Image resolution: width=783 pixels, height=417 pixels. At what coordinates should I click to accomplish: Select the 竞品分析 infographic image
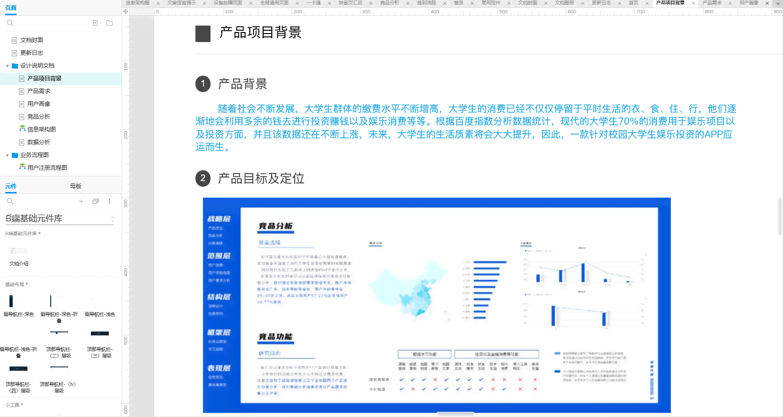[x=437, y=305]
